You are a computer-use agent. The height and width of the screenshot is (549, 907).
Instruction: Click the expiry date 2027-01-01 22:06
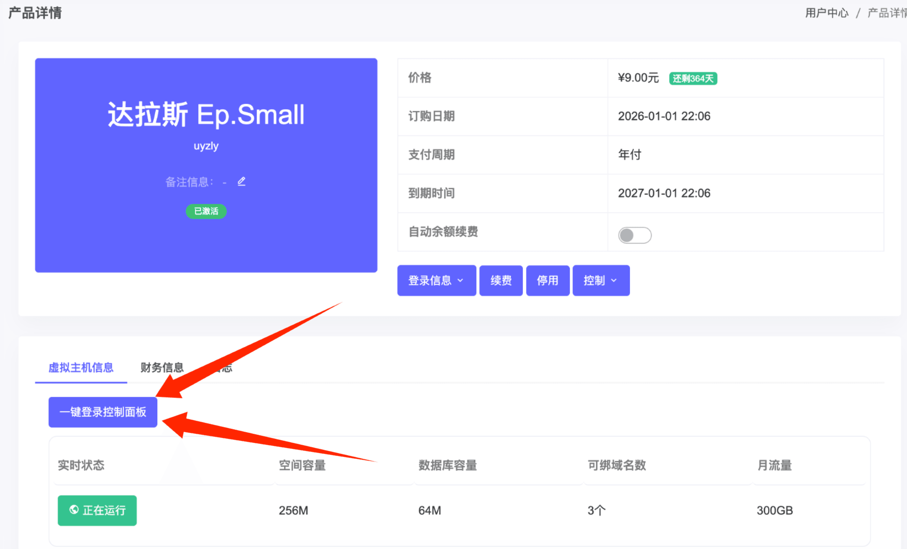(664, 193)
